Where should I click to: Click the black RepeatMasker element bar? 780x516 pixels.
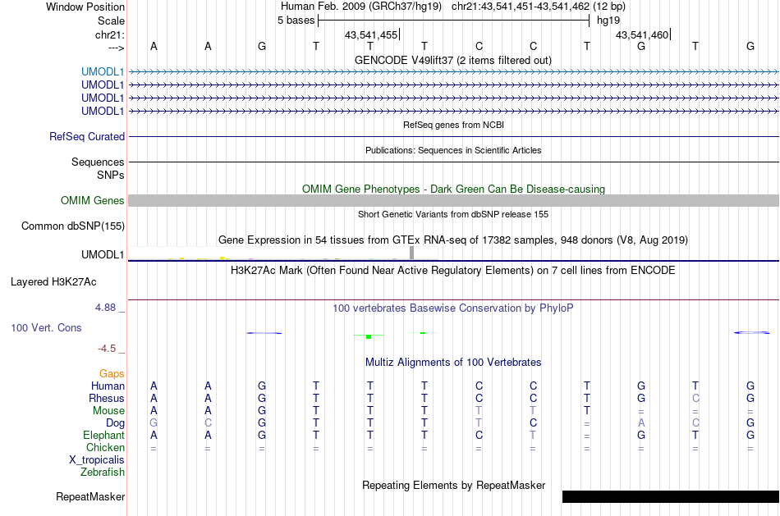671,496
